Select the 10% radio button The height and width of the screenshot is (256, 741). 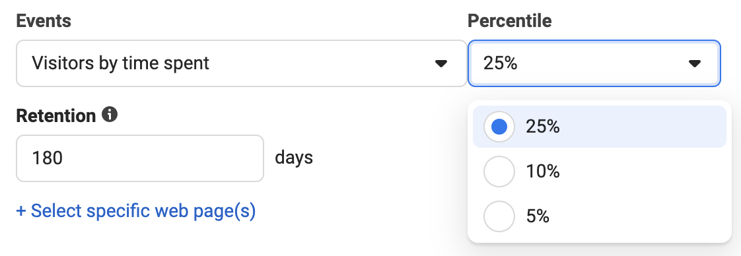pos(499,172)
